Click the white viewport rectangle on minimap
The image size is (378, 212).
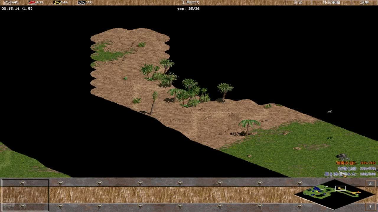(x=340, y=188)
